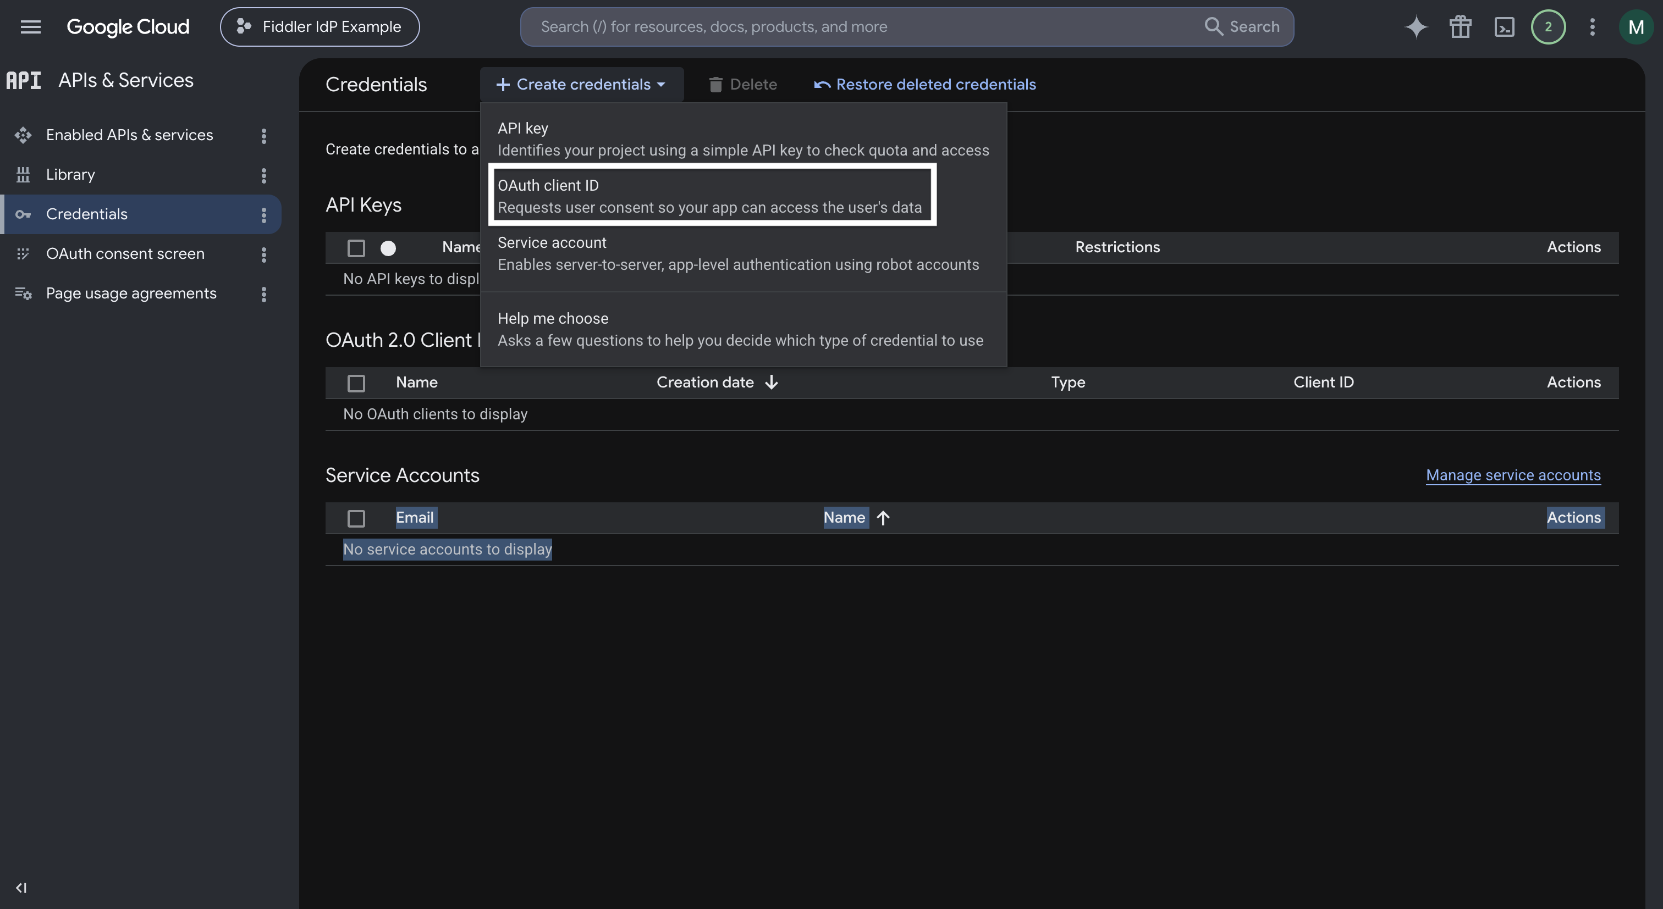Screen dimensions: 1663x909
Task: Click the Client ID column header
Action: point(1324,382)
